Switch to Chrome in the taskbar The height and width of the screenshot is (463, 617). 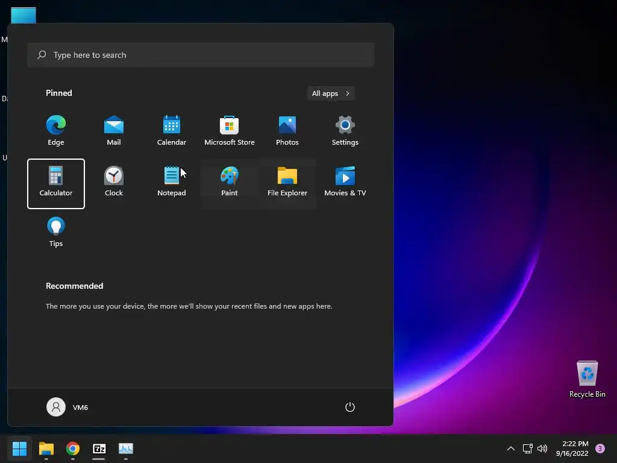73,449
